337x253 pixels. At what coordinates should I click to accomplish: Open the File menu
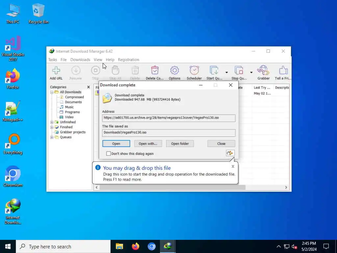pyautogui.click(x=64, y=60)
